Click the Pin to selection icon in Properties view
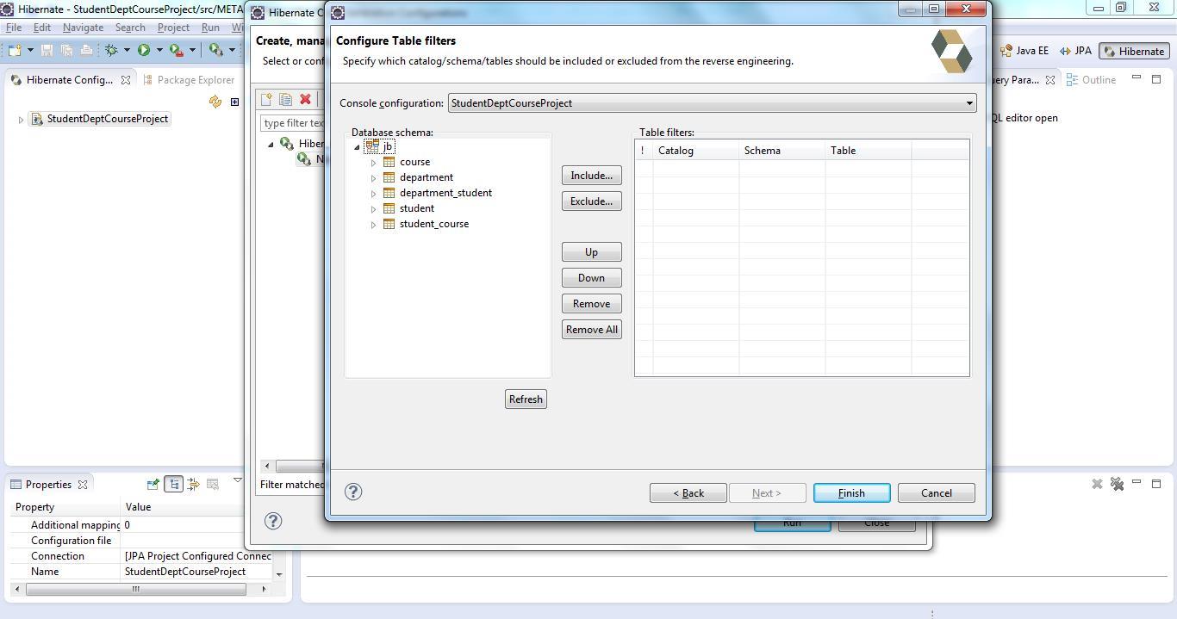1177x619 pixels. tap(153, 484)
